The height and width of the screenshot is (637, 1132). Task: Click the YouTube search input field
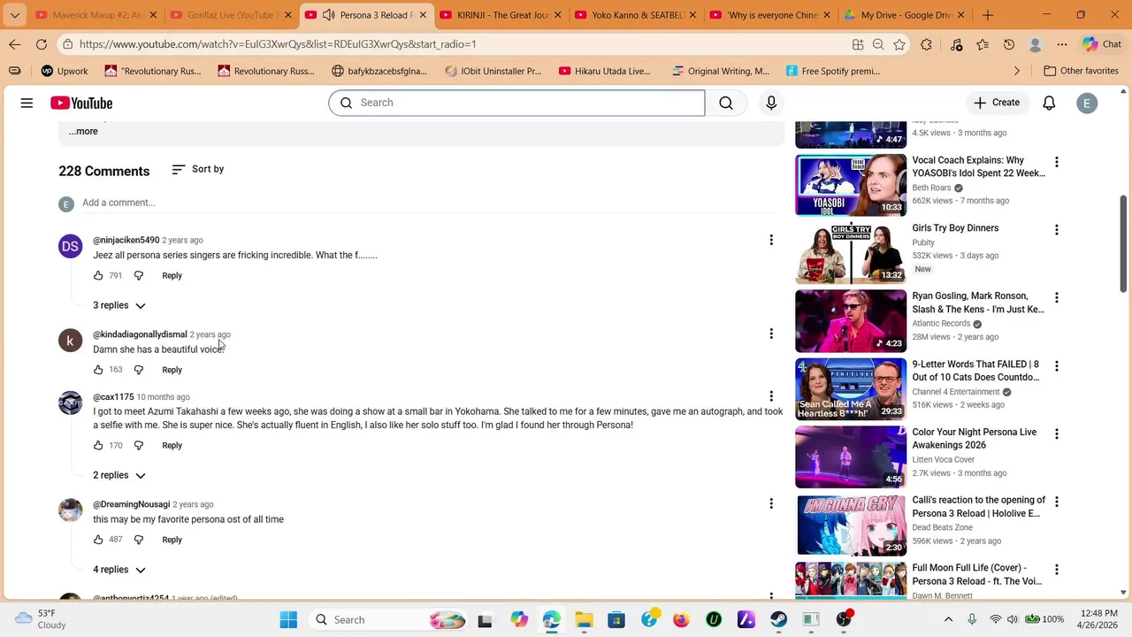(517, 103)
